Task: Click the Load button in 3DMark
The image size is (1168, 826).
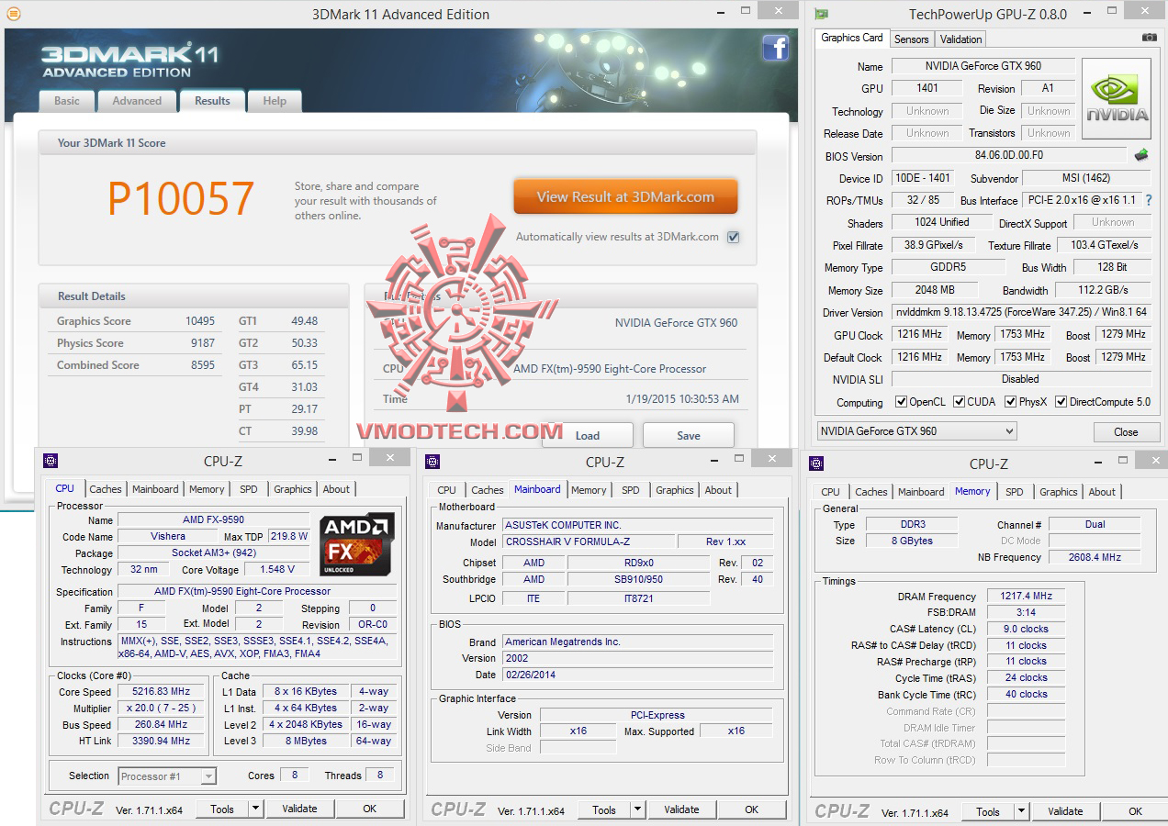Action: (x=588, y=435)
